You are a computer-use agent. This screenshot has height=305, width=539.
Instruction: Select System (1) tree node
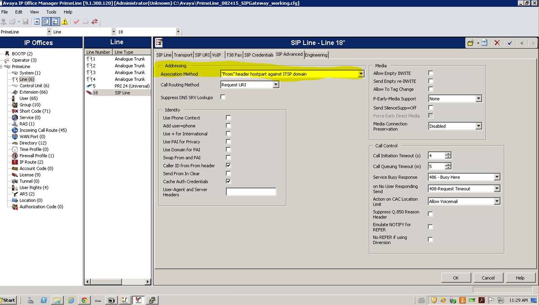(x=30, y=73)
